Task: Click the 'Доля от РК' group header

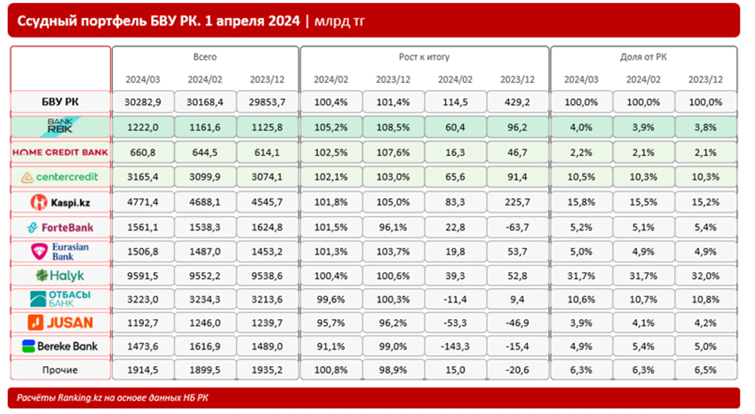Action: coord(643,57)
